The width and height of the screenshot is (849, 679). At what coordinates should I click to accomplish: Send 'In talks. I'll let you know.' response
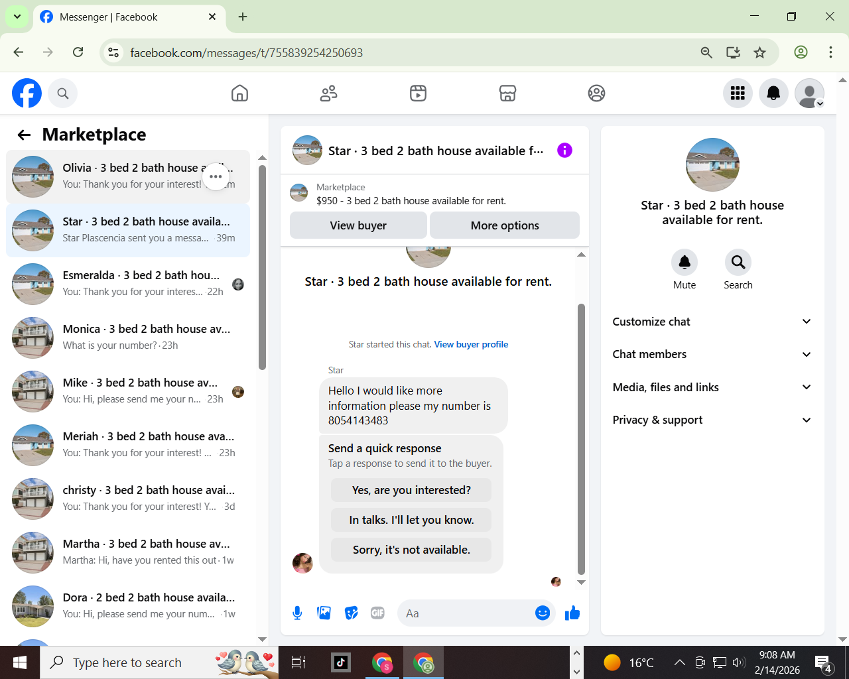411,520
